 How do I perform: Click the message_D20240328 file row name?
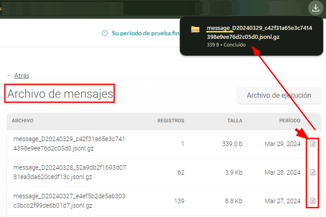point(69,172)
